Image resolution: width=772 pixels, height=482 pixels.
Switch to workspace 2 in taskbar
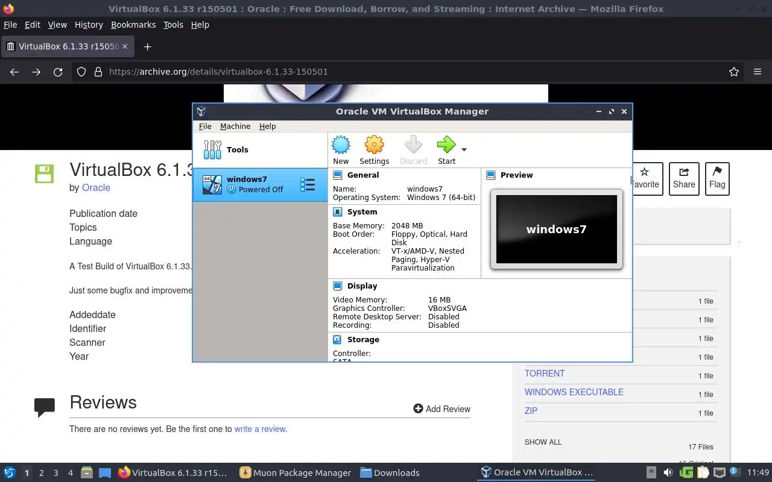[x=41, y=473]
